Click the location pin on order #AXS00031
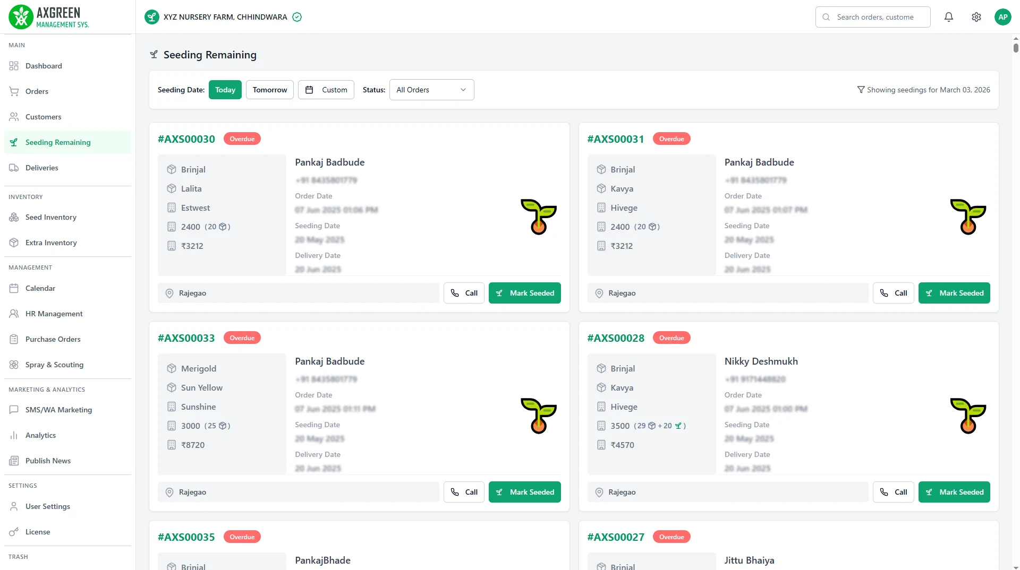Image resolution: width=1020 pixels, height=570 pixels. point(599,293)
